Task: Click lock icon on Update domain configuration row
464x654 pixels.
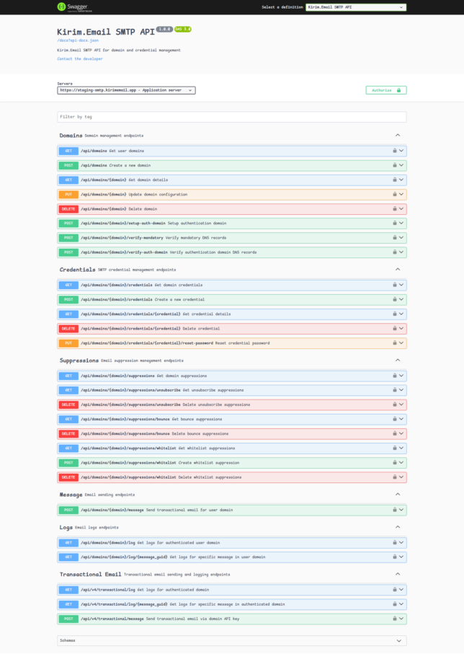Action: [x=394, y=194]
